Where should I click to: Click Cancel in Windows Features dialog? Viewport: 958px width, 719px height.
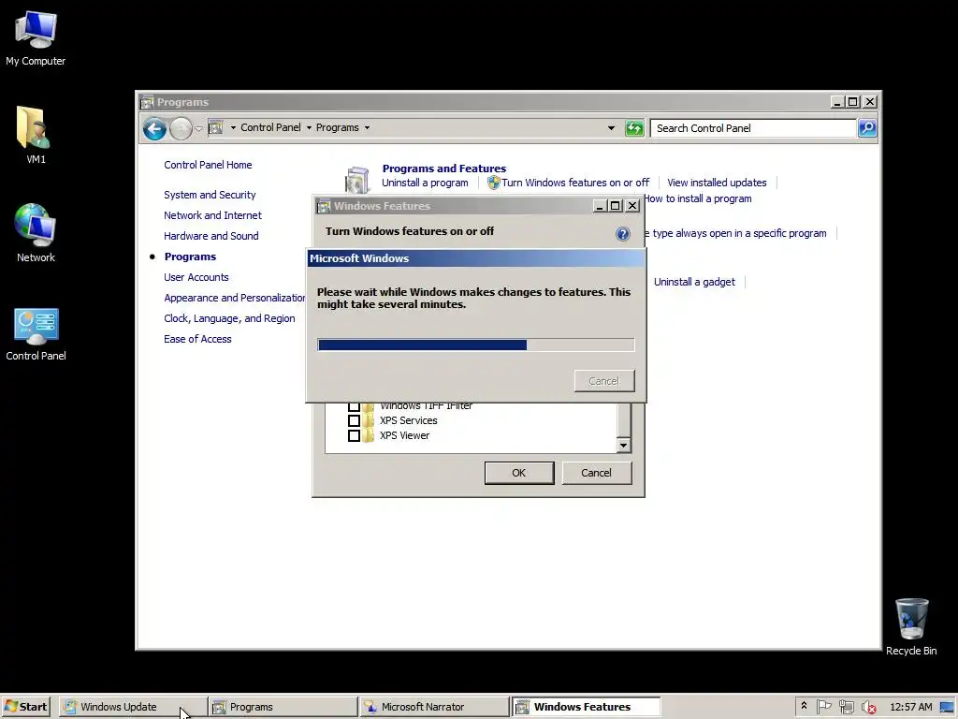click(x=596, y=473)
